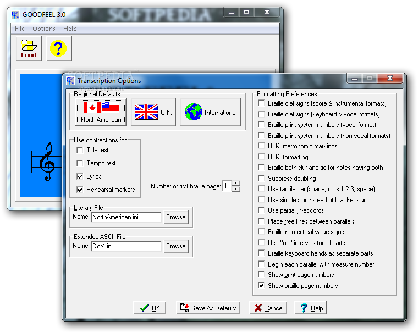Enable Use partial in-accords

pos(261,210)
